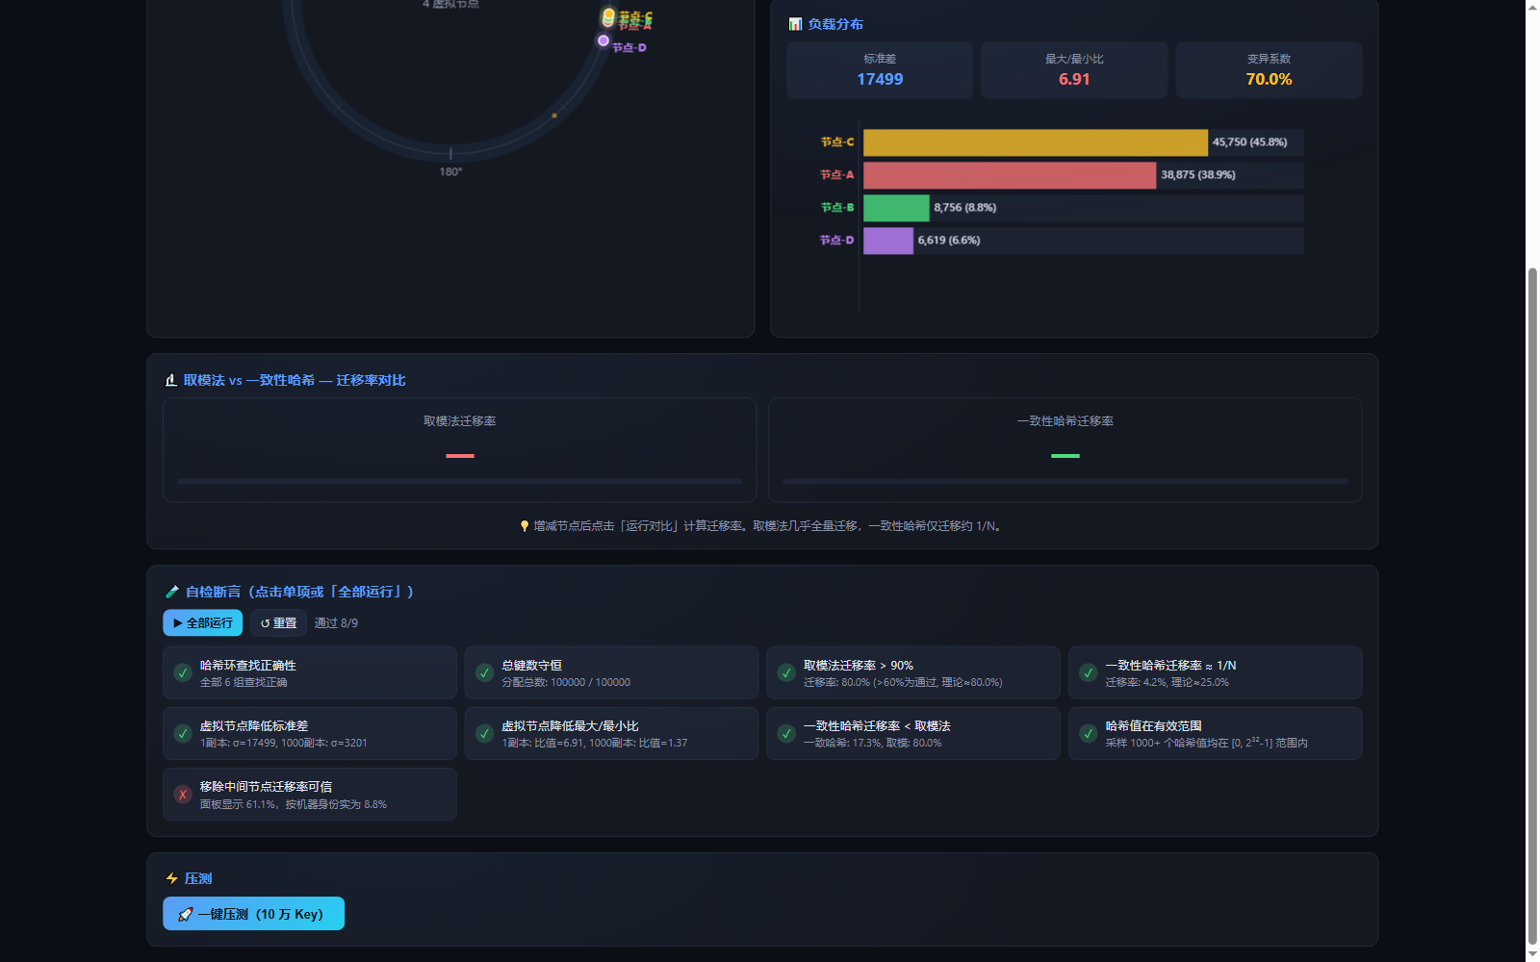Click the check icon of 哈希环查找正确性
Viewport: 1540px width, 962px height.
pos(183,673)
